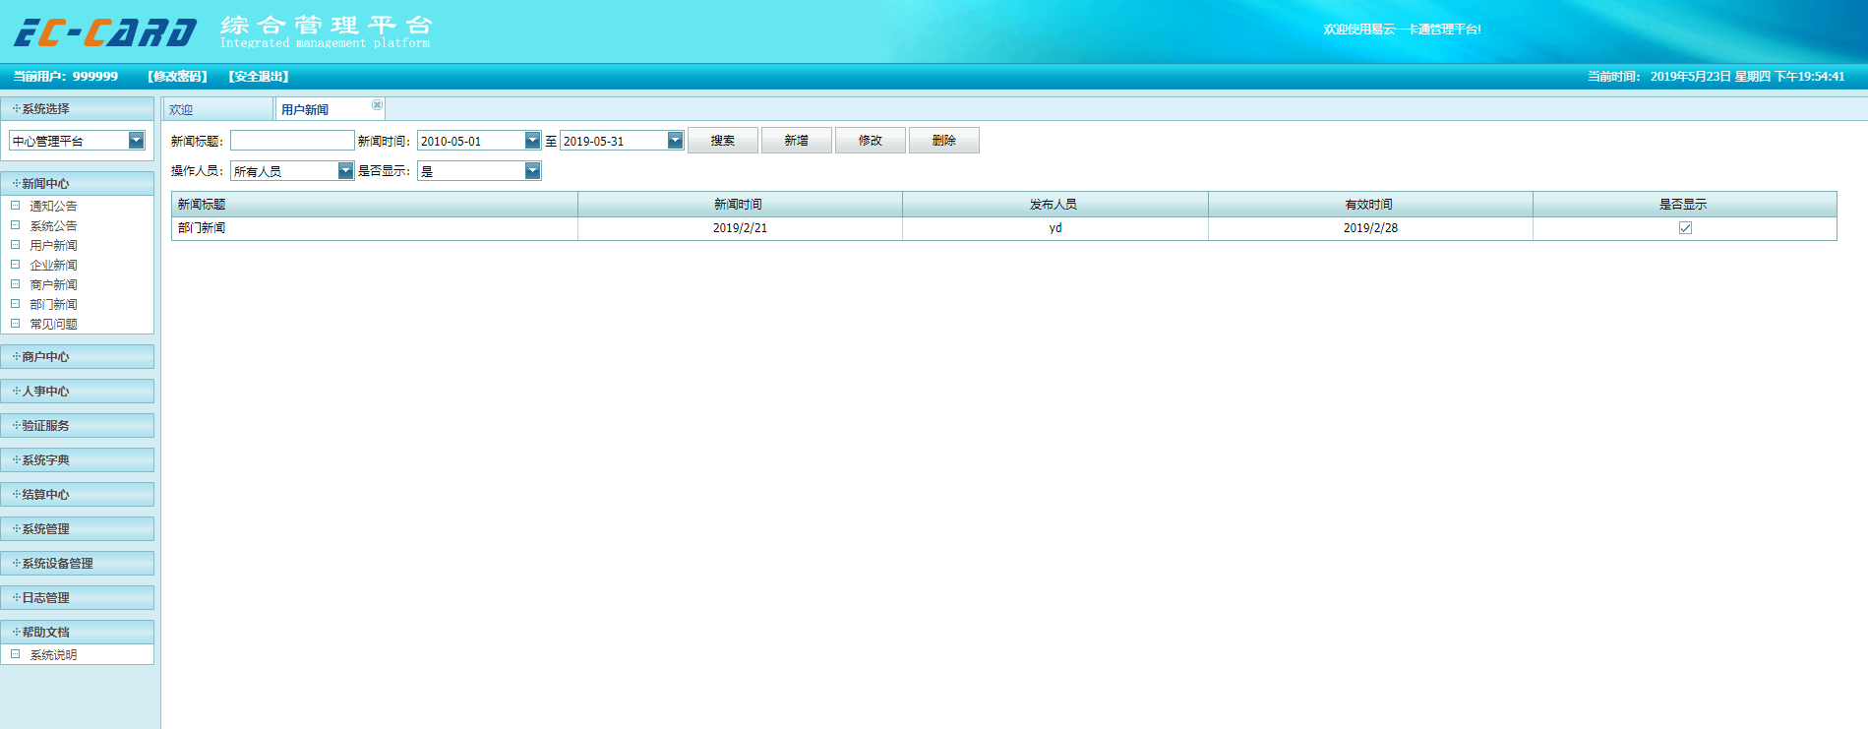
Task: Click the small square icon beside 常见问题
Action: click(15, 324)
